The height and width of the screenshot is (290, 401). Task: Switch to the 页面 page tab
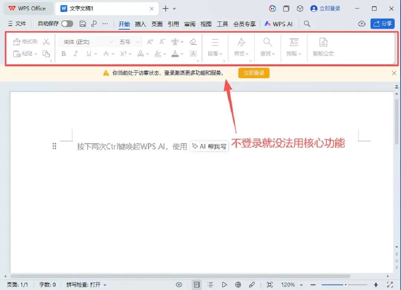pos(157,24)
